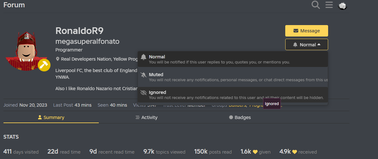
Task: Click the yellow hammer badge on the avatar
Action: pos(44,65)
